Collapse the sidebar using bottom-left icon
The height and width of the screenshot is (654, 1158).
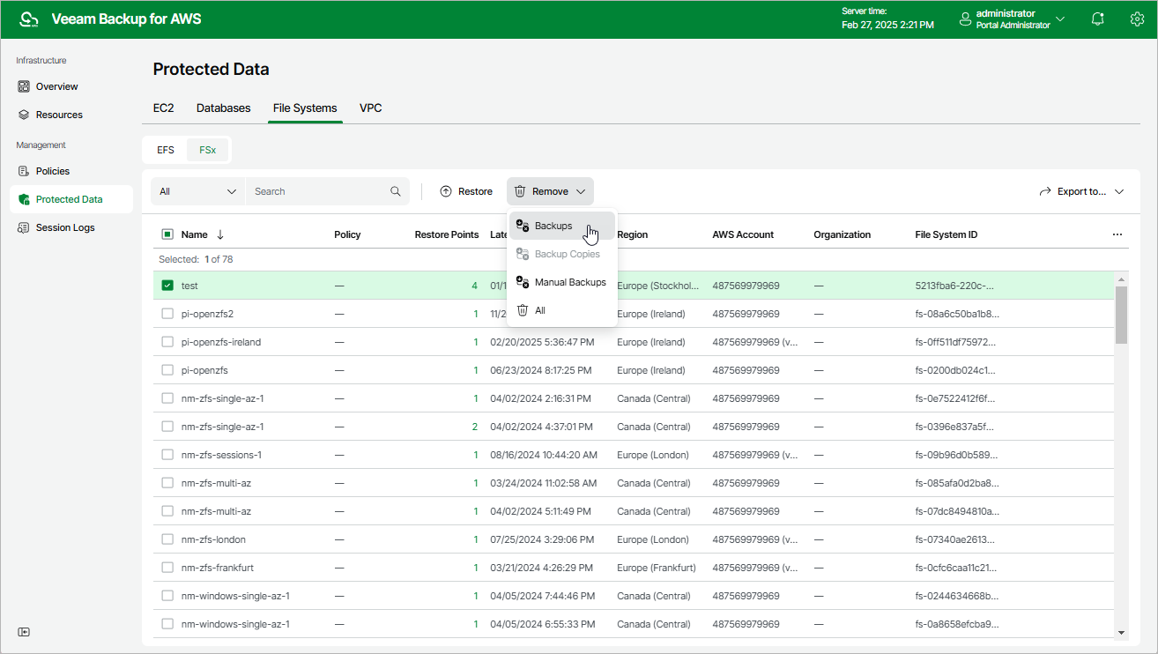point(24,632)
